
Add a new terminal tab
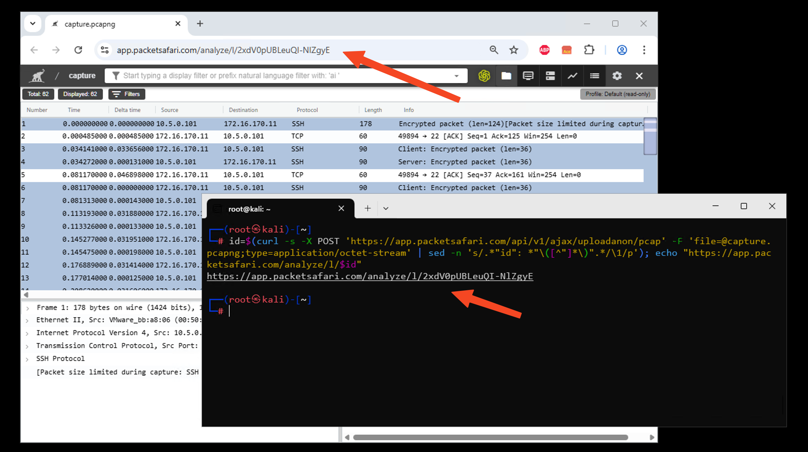pos(368,208)
